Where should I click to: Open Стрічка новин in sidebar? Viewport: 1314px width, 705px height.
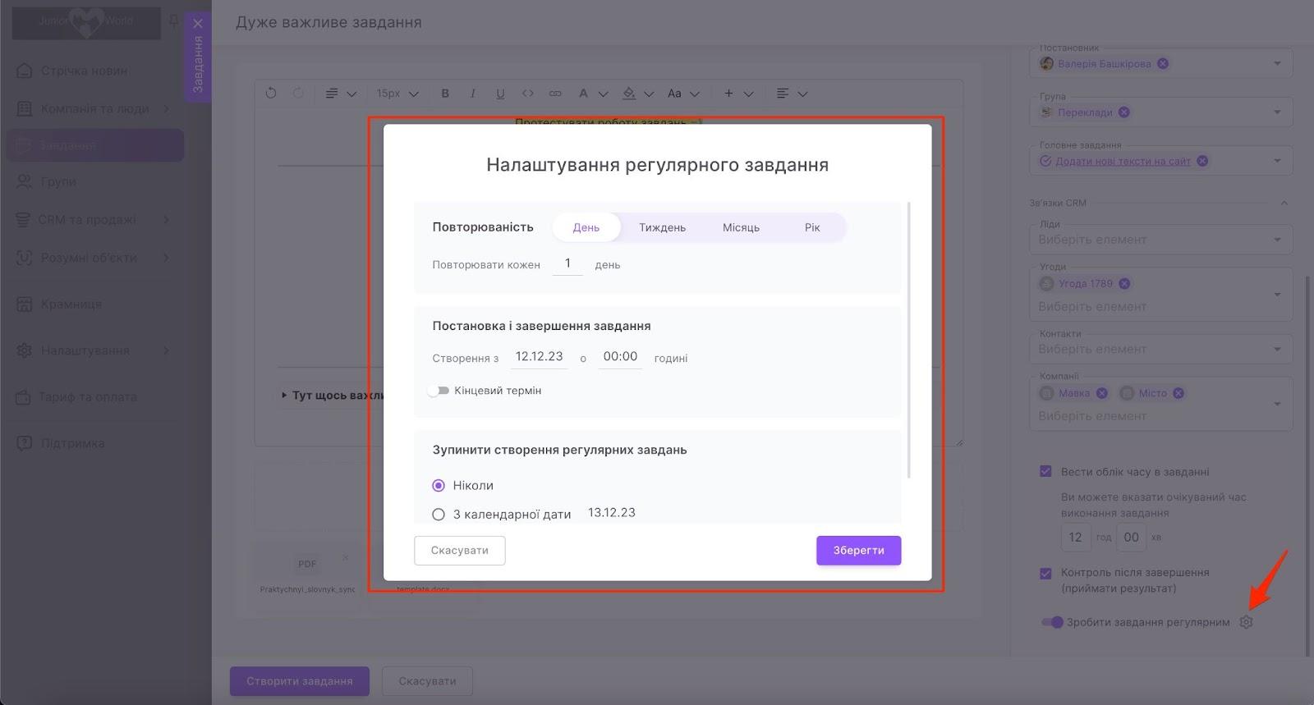84,71
